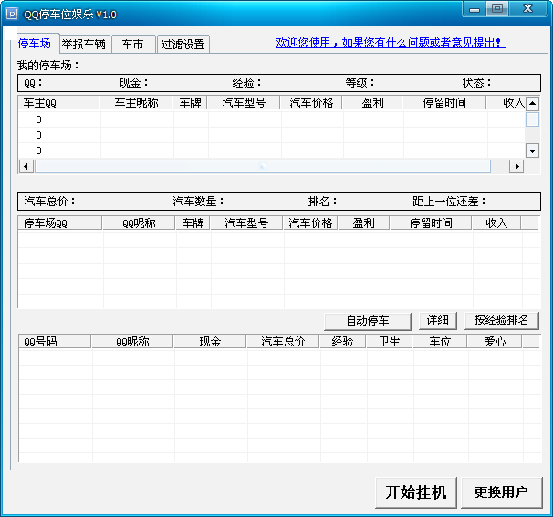553x517 pixels.
Task: Click 车牌 header in my parking table
Action: point(190,102)
